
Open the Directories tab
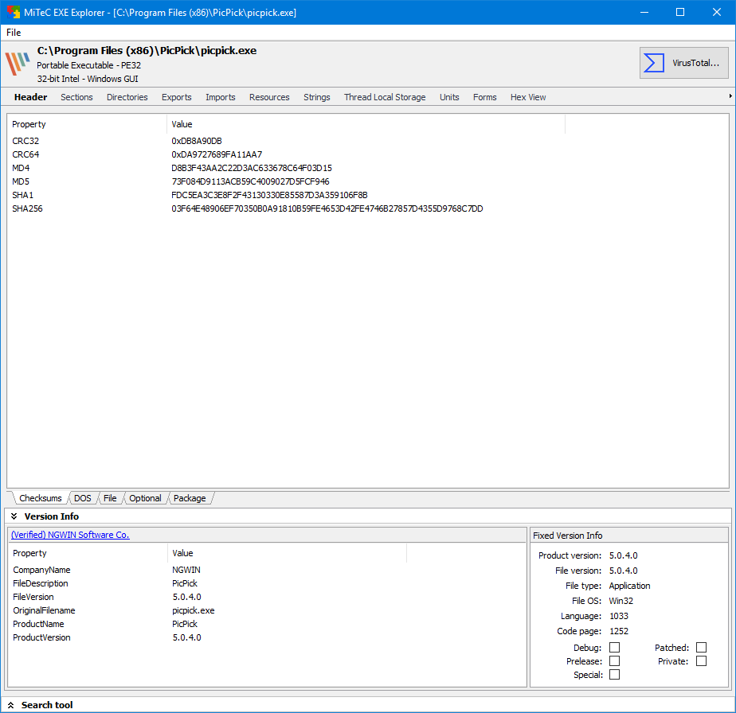[x=127, y=97]
